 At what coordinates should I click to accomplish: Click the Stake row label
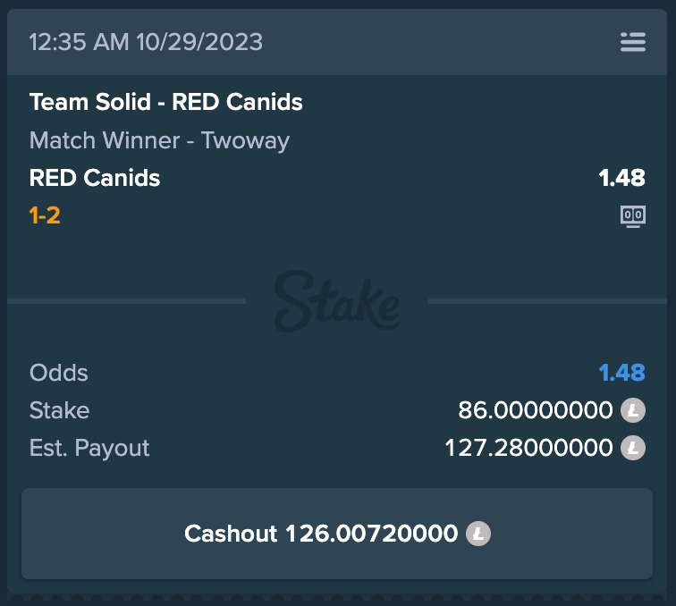[x=59, y=411]
